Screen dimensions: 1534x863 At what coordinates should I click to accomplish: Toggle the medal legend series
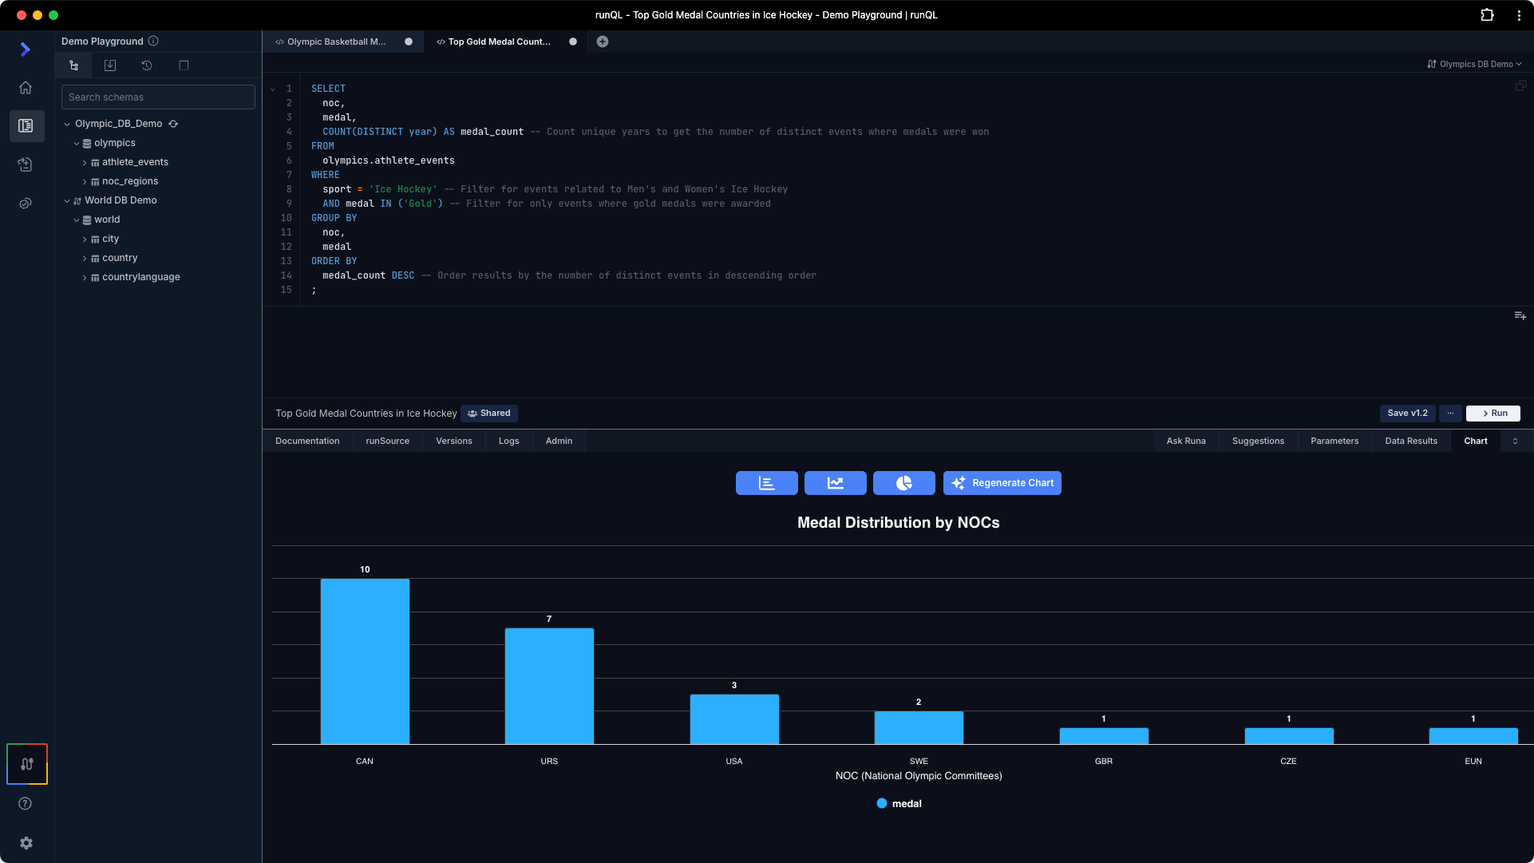899,804
